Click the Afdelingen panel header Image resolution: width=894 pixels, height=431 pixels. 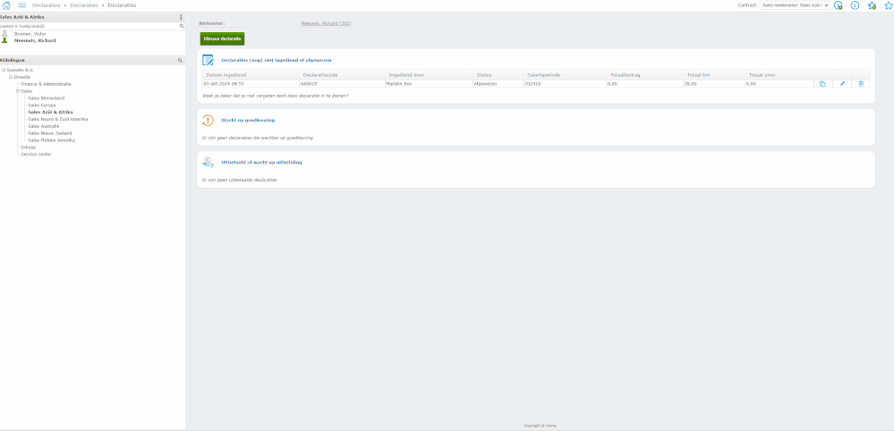pos(92,60)
